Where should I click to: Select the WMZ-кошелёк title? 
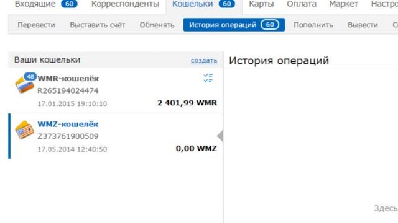click(68, 124)
